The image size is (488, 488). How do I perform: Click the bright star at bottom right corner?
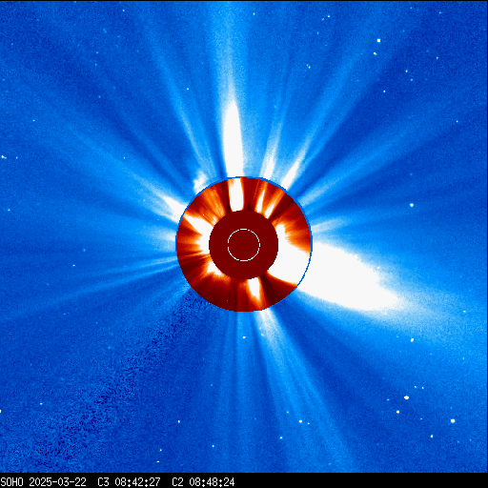point(453,421)
